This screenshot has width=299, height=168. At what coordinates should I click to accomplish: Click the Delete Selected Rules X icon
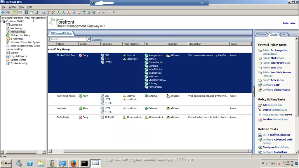coord(260,110)
